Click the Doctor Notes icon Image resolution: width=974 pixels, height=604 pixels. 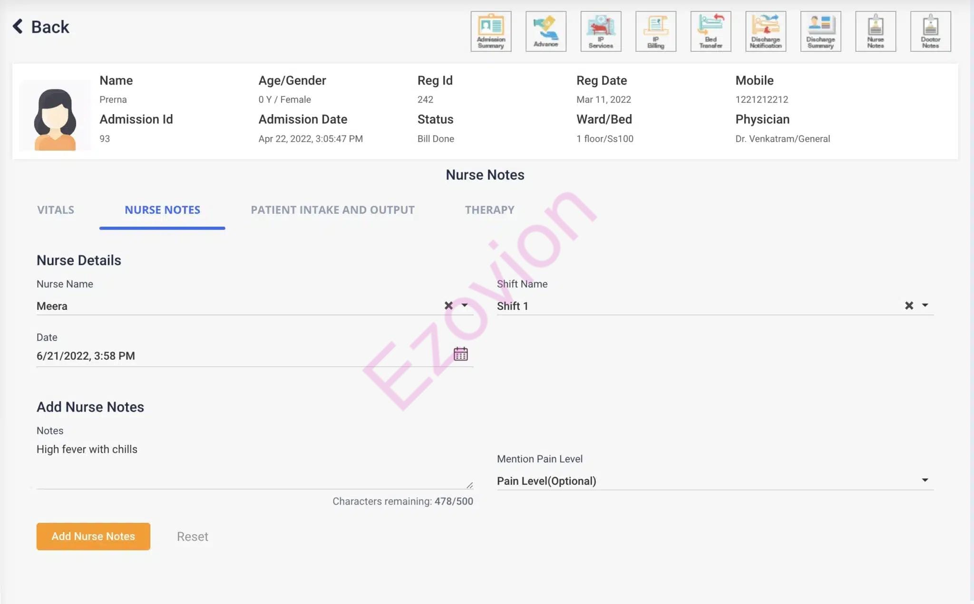pos(930,31)
